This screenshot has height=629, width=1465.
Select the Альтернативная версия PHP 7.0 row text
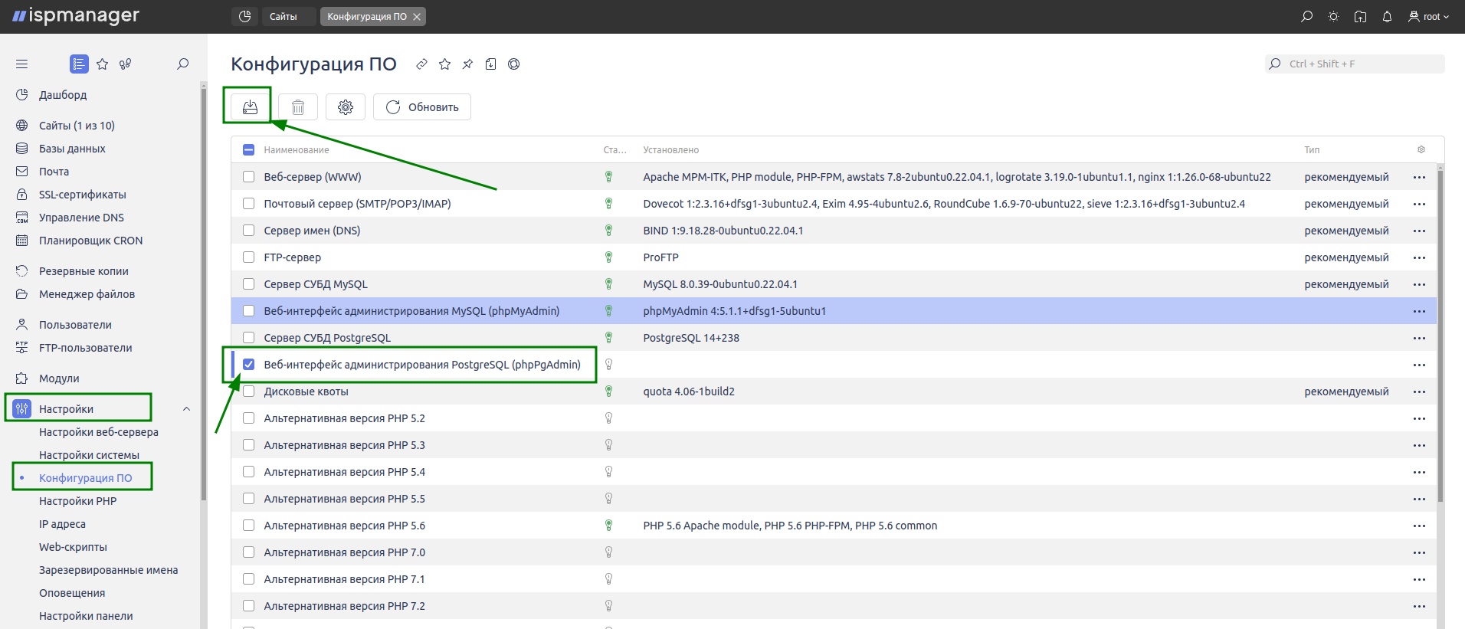click(x=344, y=552)
